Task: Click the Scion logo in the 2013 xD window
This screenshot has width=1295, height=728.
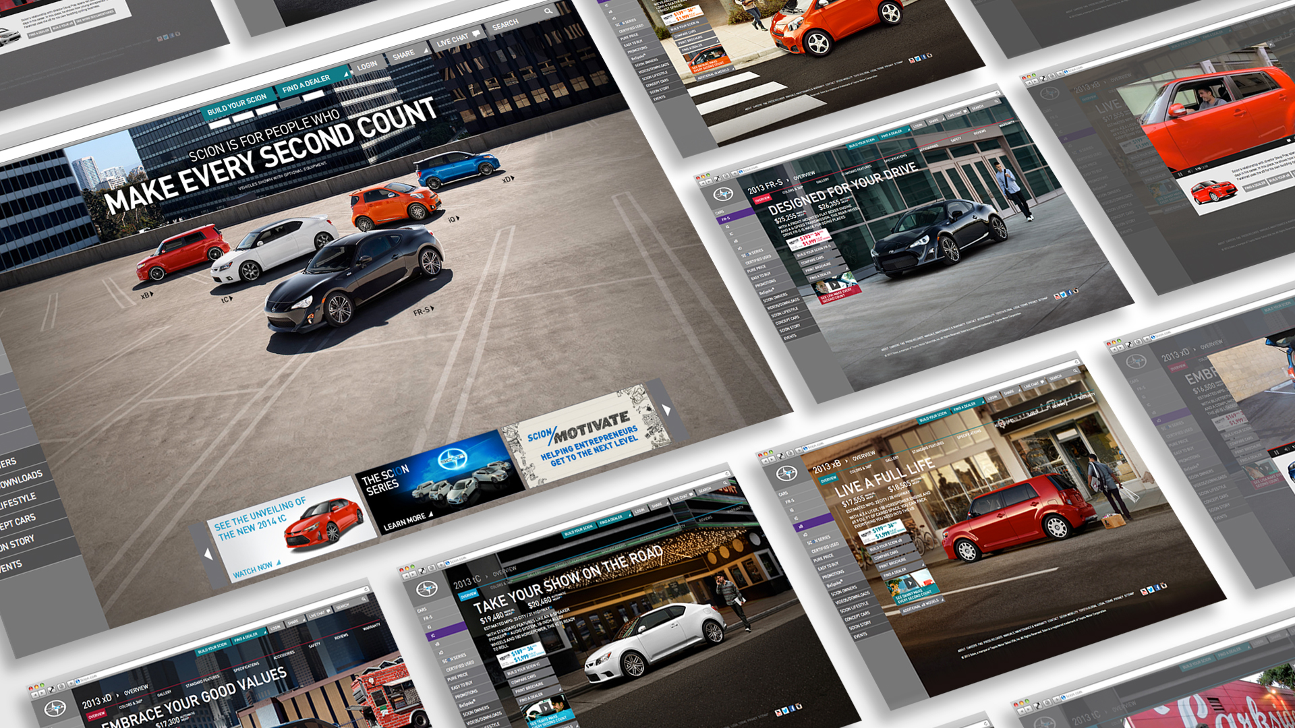Action: point(55,708)
